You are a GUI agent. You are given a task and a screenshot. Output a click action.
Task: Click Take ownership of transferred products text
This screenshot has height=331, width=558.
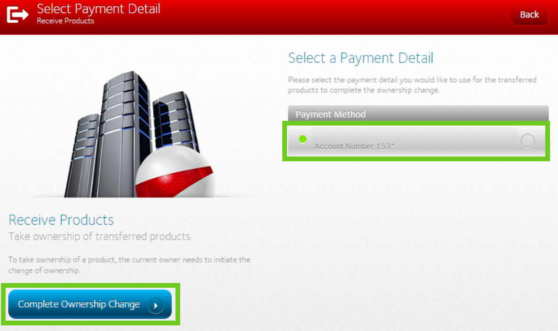pos(99,237)
